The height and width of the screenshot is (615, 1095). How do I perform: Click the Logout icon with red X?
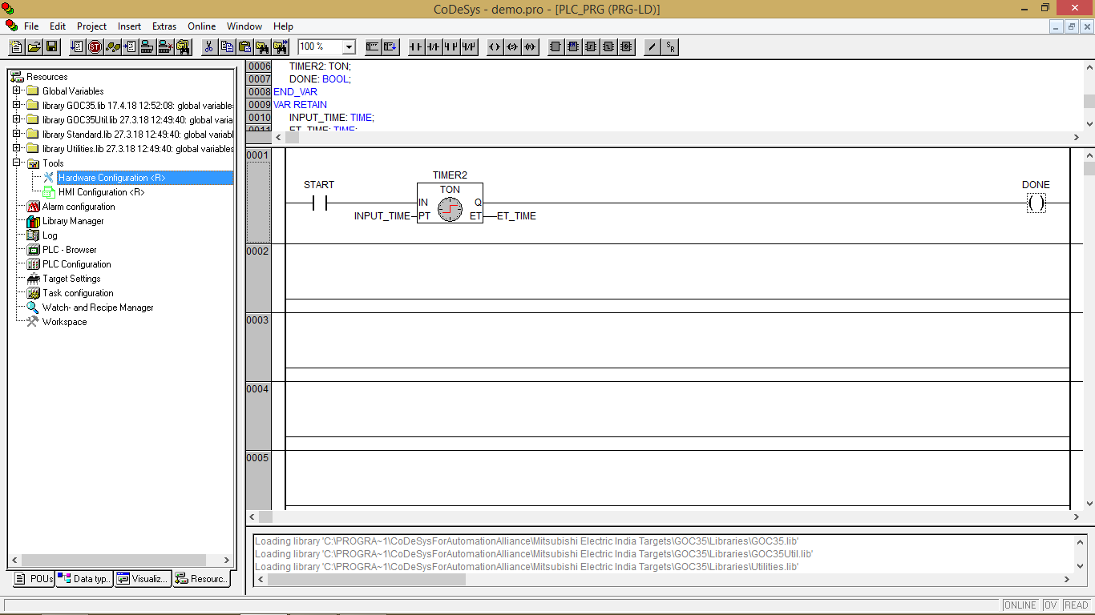[x=165, y=46]
